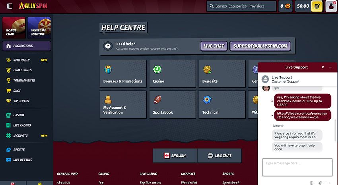Click the footer About Us link
Viewport: 338px width, 185px height.
[63, 183]
